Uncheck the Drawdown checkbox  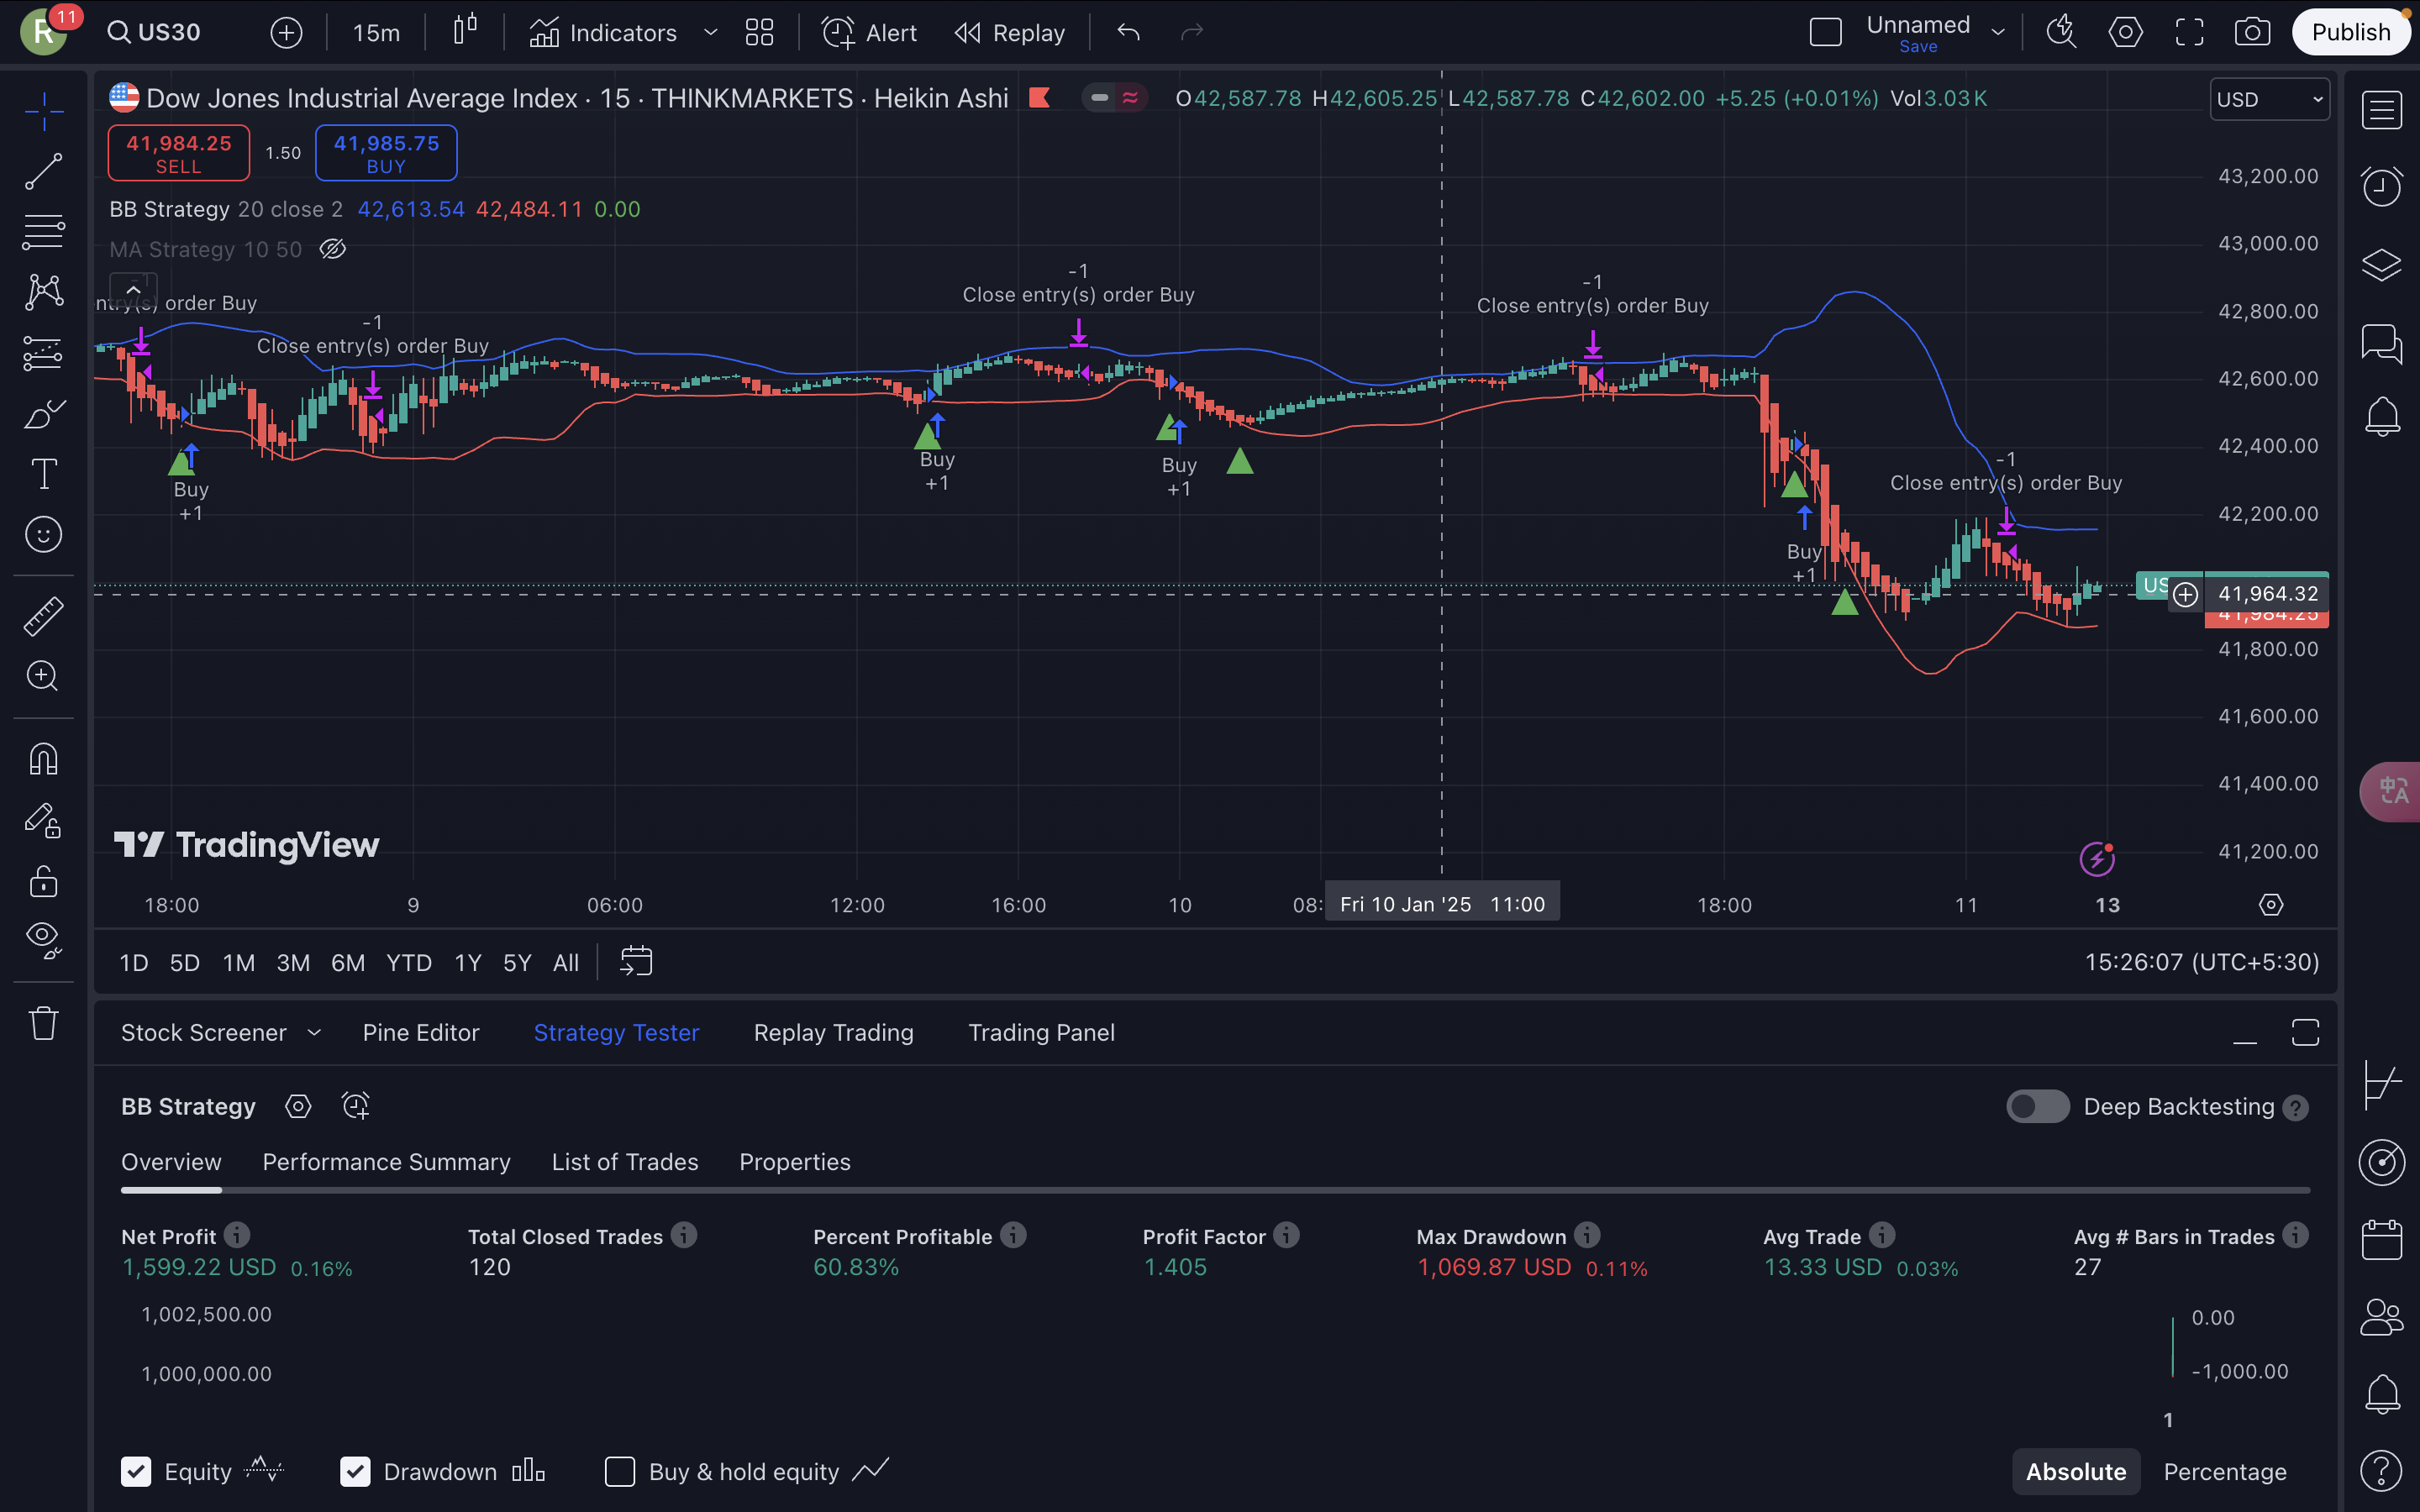click(355, 1471)
